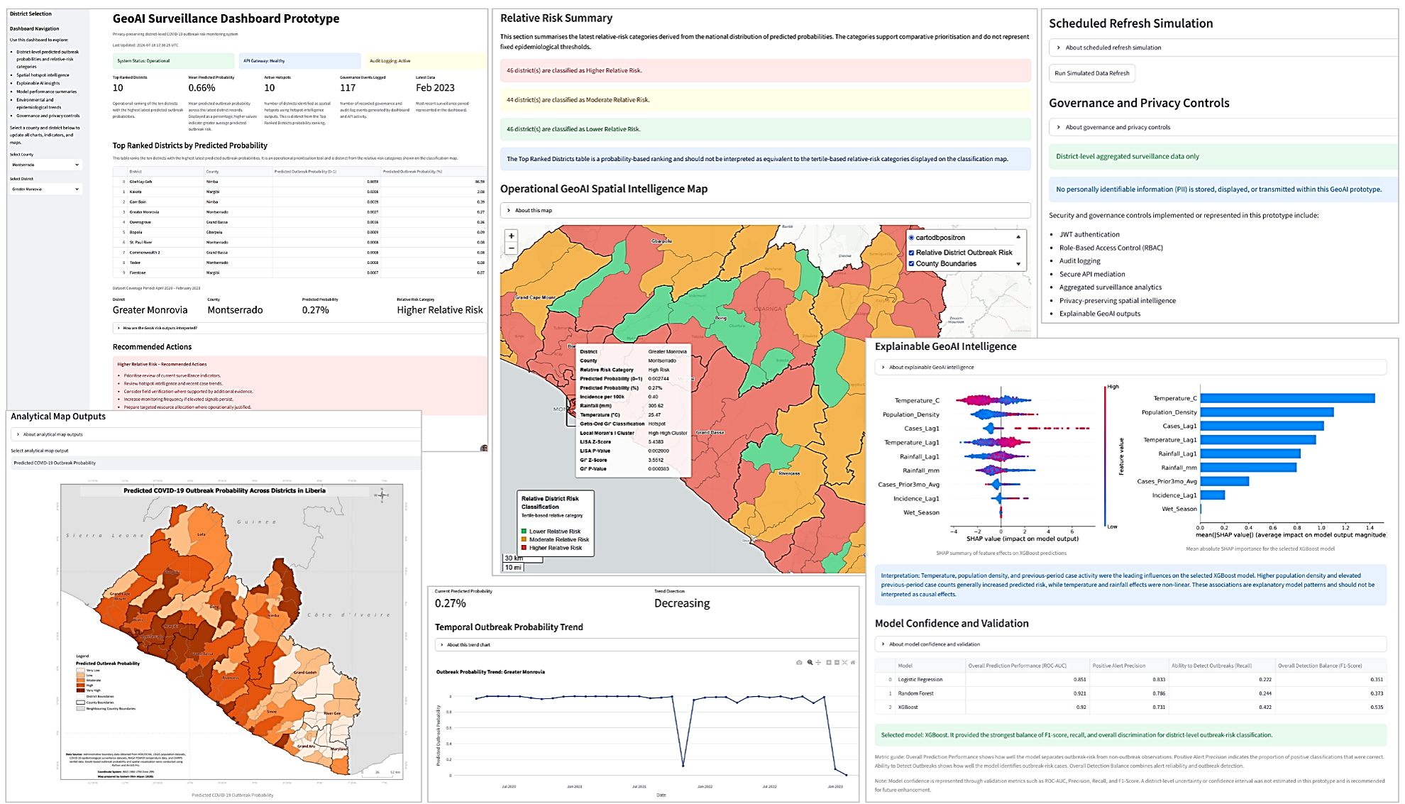The width and height of the screenshot is (1405, 804).
Task: Select Bopolu cell in ranked districts table
Action: point(165,232)
